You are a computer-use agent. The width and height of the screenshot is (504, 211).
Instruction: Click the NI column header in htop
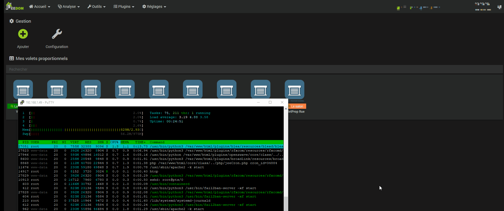[x=64, y=142]
